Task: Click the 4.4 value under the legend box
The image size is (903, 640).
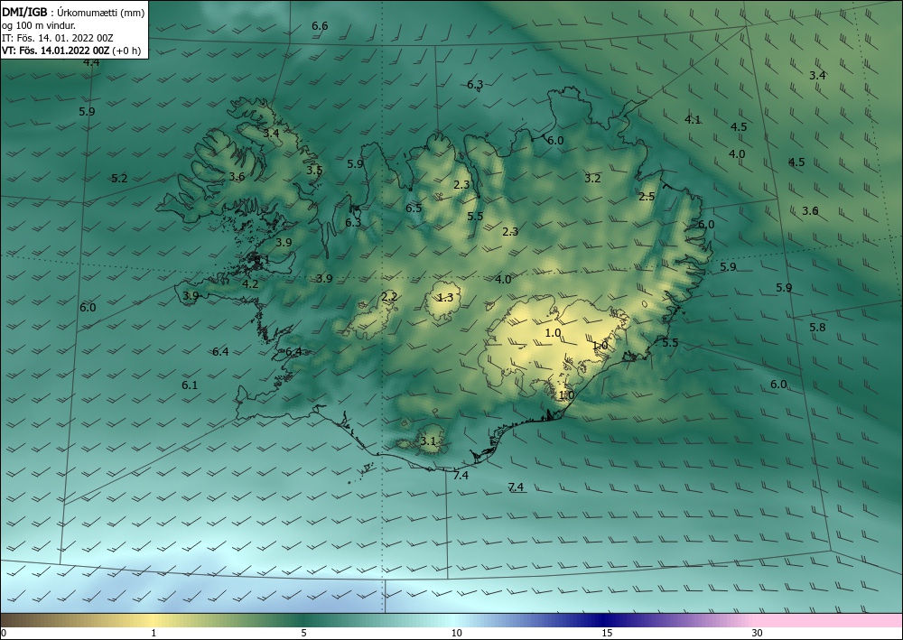Action: 91,62
